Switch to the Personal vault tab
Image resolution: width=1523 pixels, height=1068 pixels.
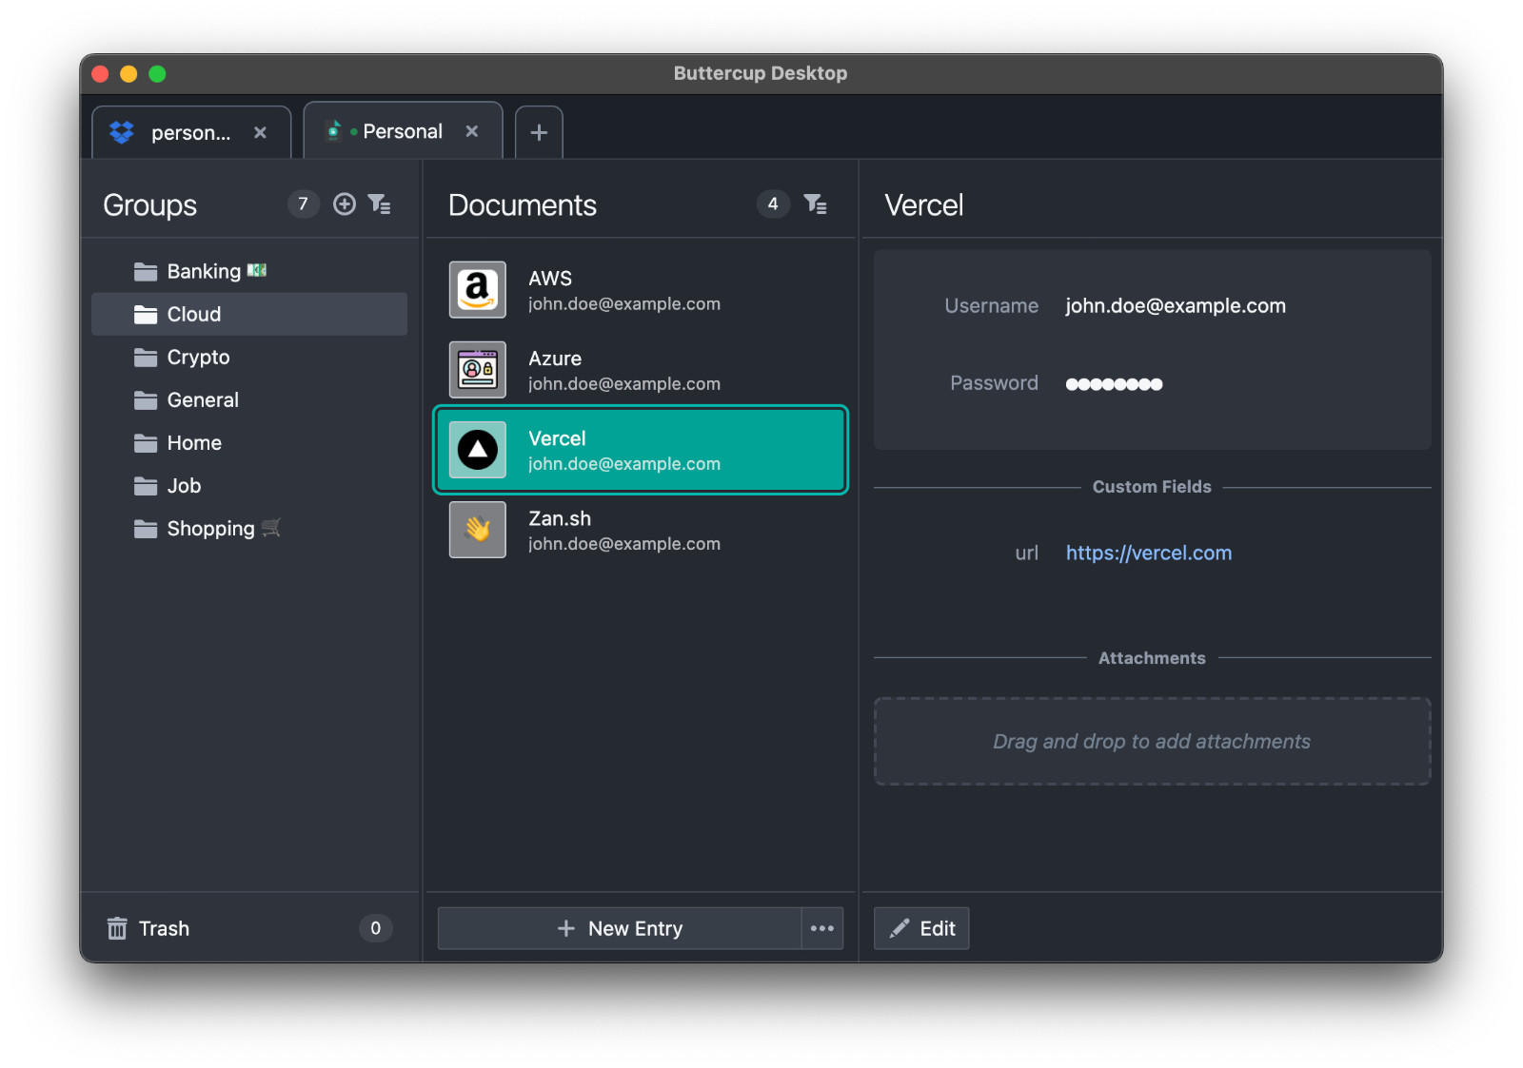click(403, 131)
